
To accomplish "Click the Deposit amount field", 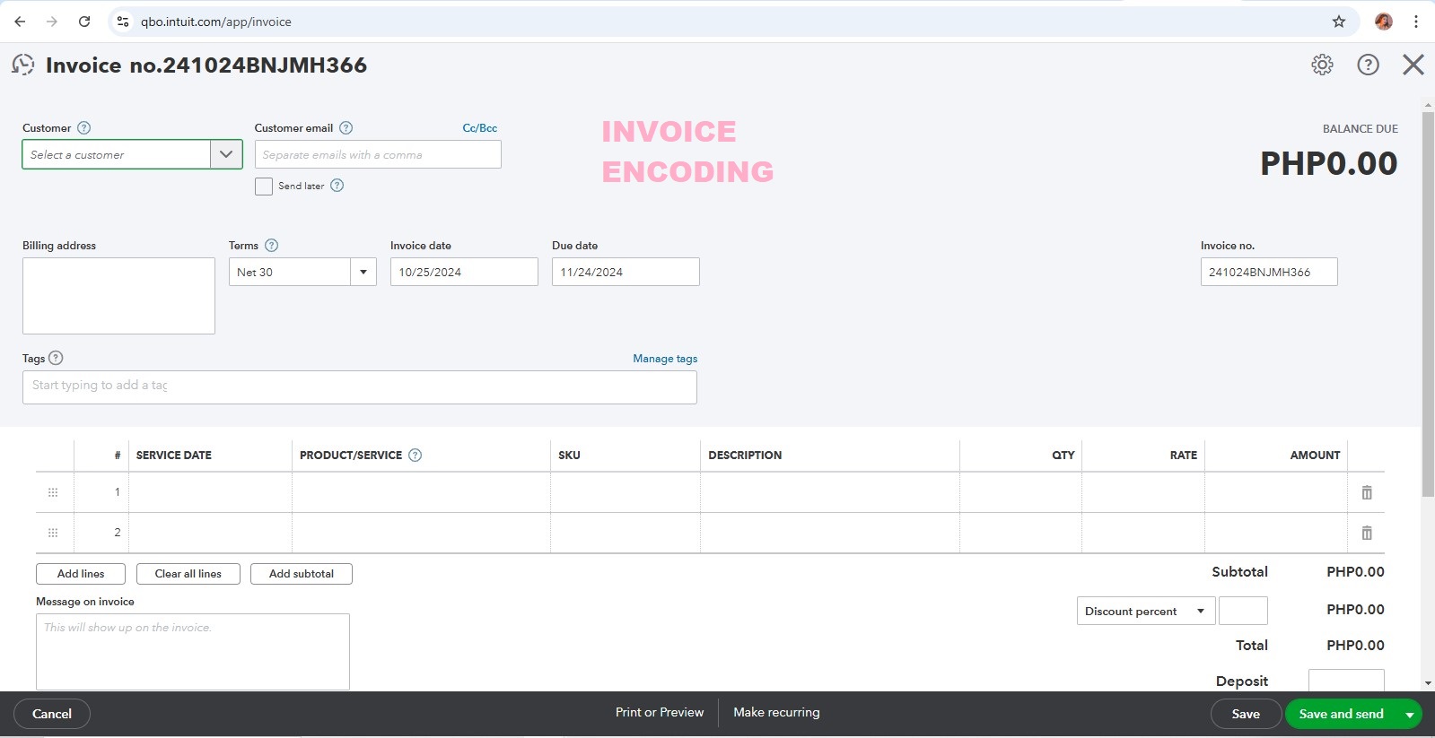I will (1346, 681).
